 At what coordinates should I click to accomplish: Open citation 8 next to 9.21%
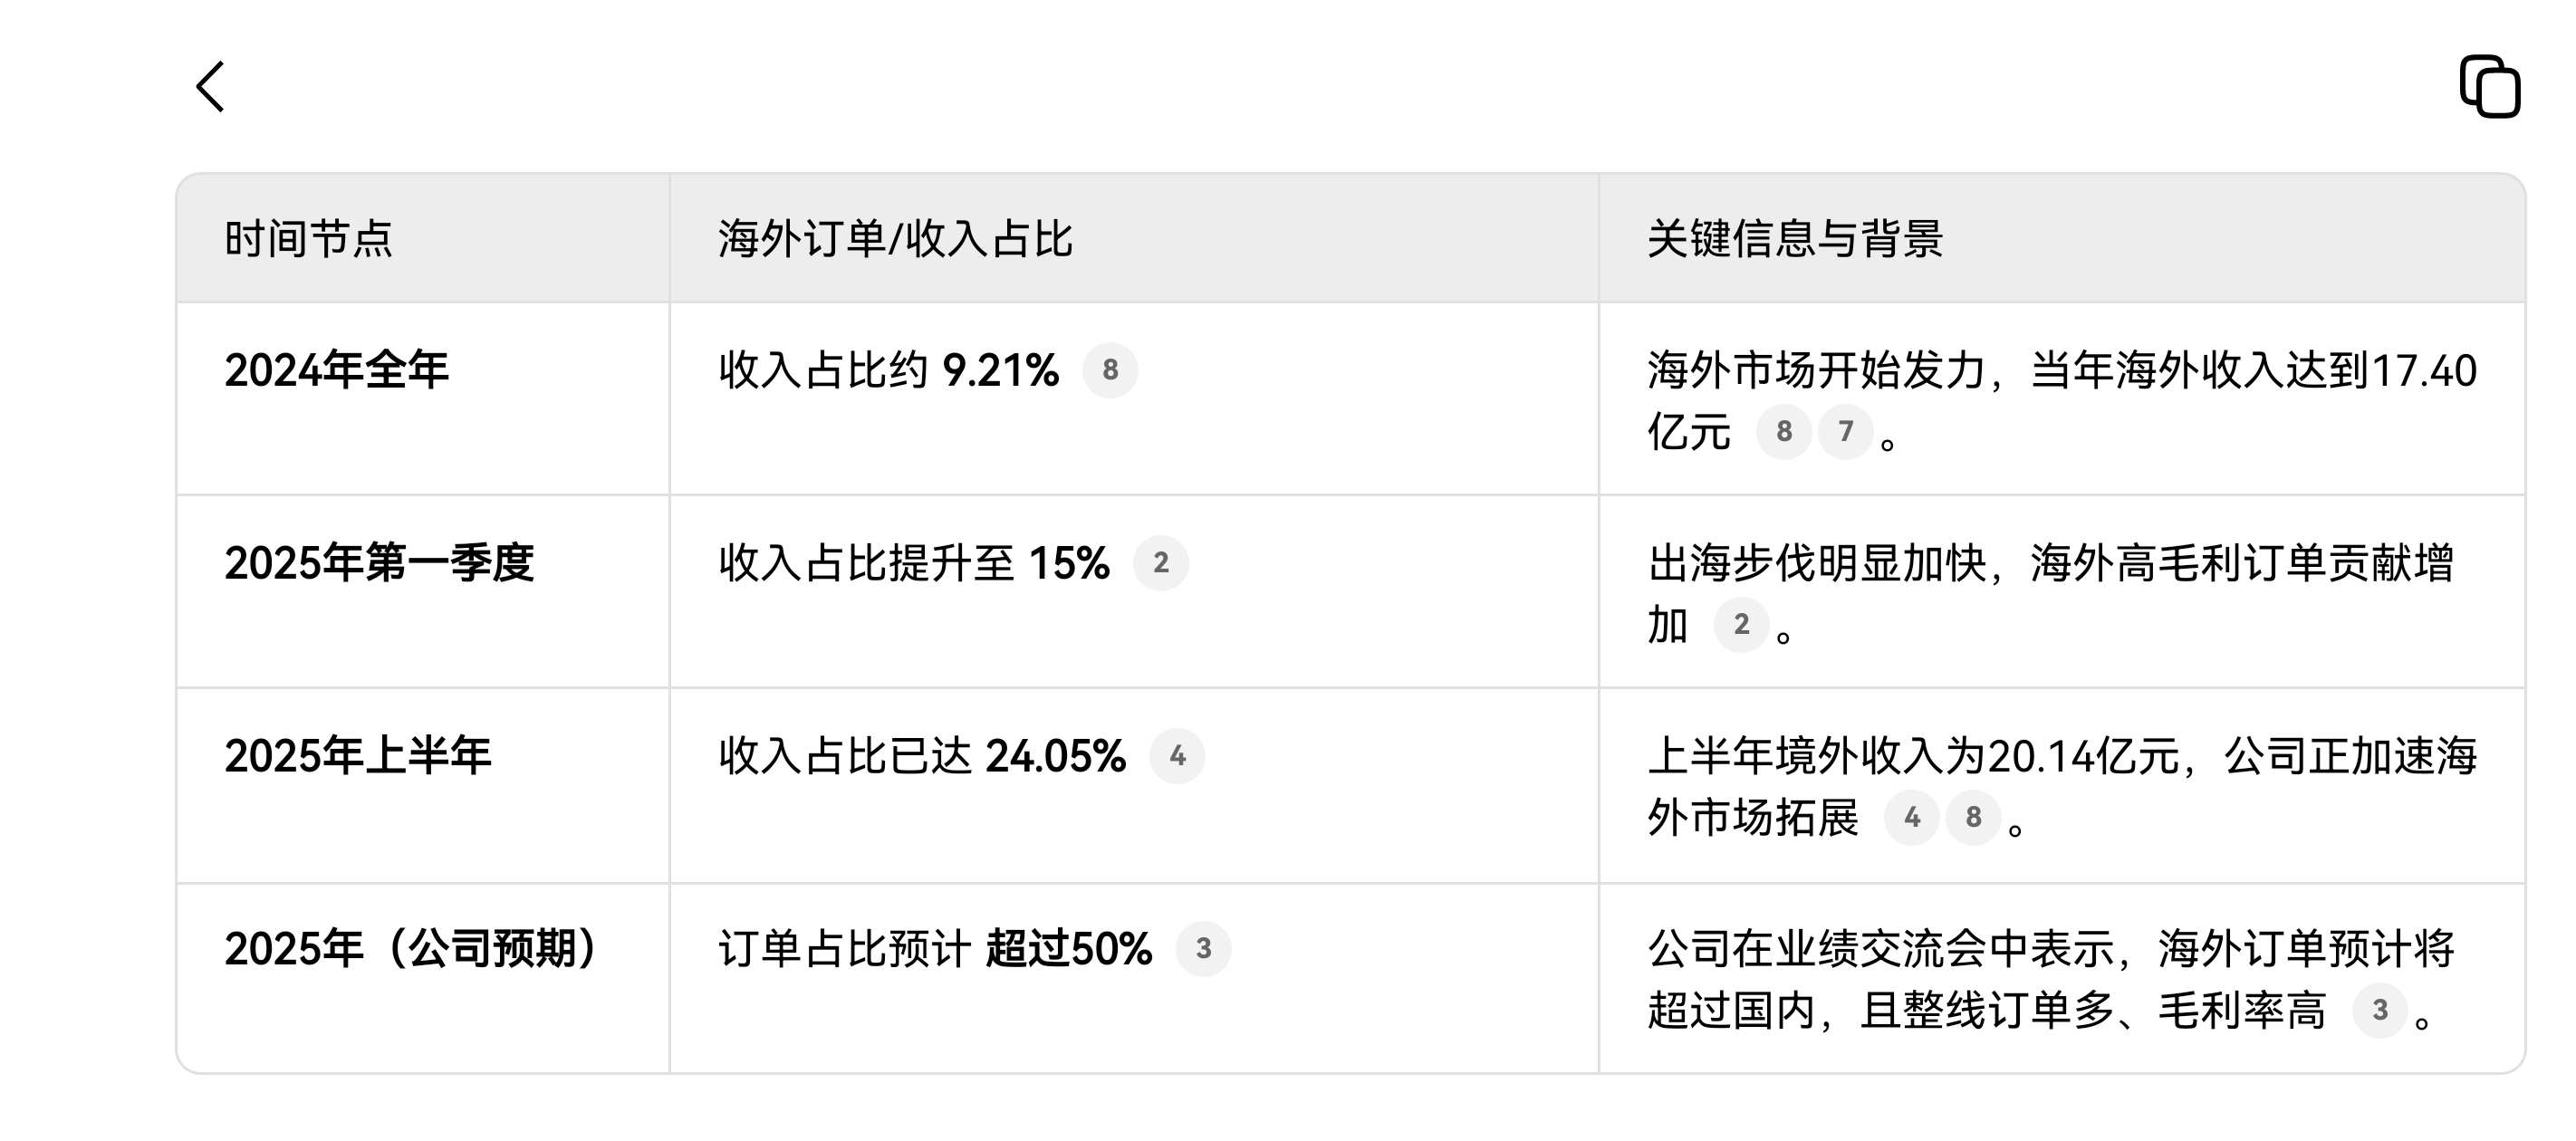coord(1110,370)
